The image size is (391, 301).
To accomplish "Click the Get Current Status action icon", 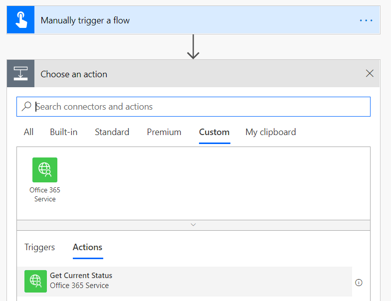I will (x=36, y=281).
